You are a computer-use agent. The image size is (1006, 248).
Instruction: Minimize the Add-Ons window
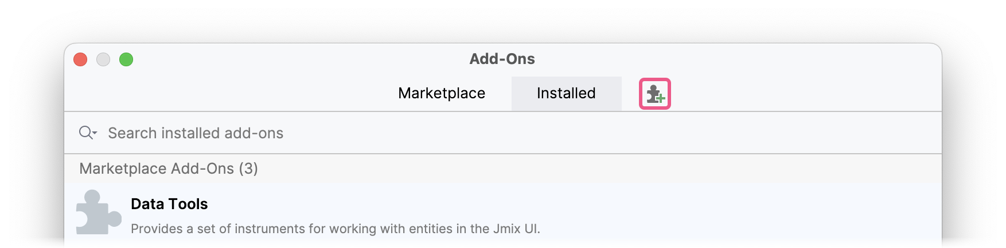103,59
